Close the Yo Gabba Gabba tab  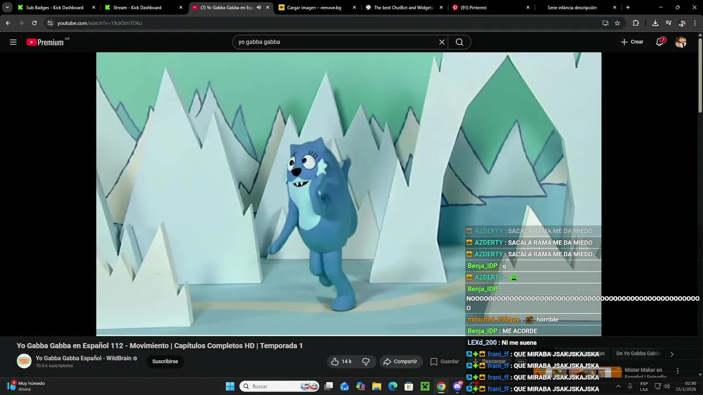point(267,8)
